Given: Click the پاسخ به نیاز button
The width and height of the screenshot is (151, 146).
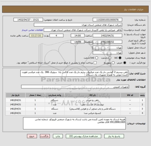Looking at the screenshot, I should click(114, 136).
